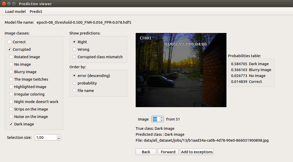This screenshot has height=162, width=293.
Task: Choose Corrupted class mismatch option
Action: [x=74, y=57]
